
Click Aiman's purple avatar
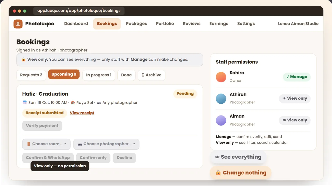[x=221, y=120]
